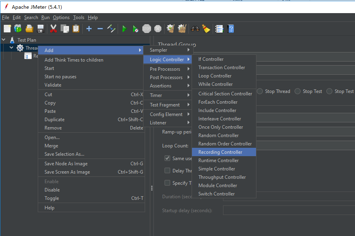This screenshot has width=355, height=236.
Task: Select Transaction Controller entry
Action: [224, 68]
